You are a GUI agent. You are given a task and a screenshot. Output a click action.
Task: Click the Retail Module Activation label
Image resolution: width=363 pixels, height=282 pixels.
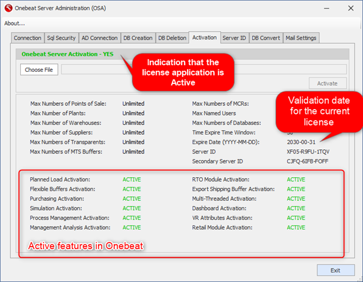[222, 228]
